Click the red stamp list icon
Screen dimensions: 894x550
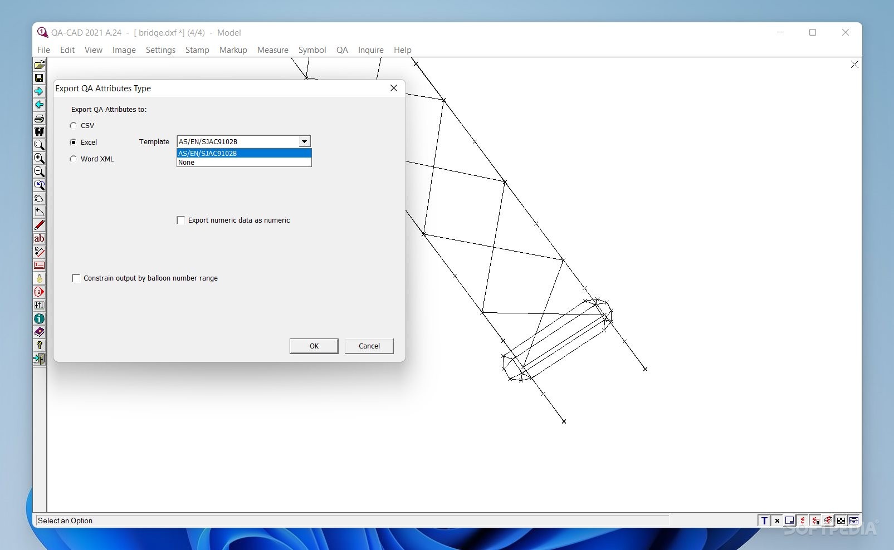39,266
